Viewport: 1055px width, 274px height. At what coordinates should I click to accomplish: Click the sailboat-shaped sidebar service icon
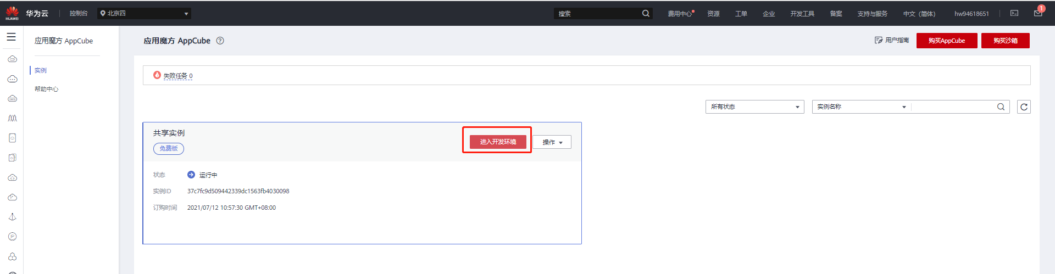pos(12,217)
